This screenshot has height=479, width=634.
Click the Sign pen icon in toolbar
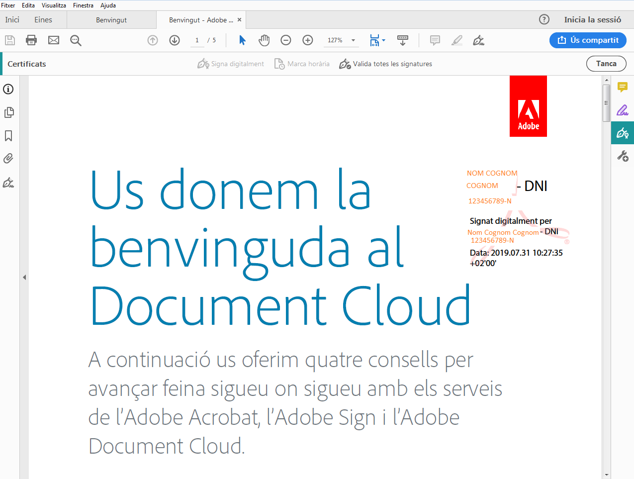pyautogui.click(x=479, y=40)
